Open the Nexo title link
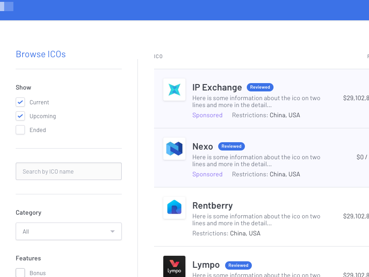 click(202, 146)
